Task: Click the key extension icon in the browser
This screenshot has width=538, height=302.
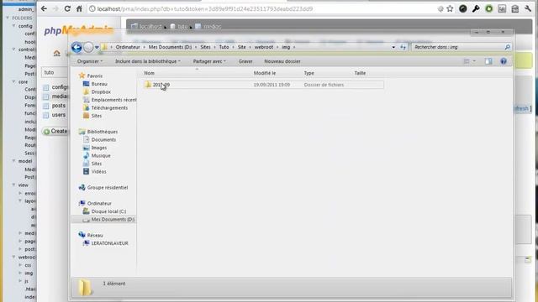Action: pyautogui.click(x=476, y=9)
